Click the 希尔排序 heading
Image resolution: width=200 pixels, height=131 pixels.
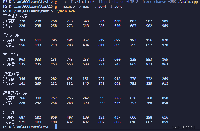11,35
